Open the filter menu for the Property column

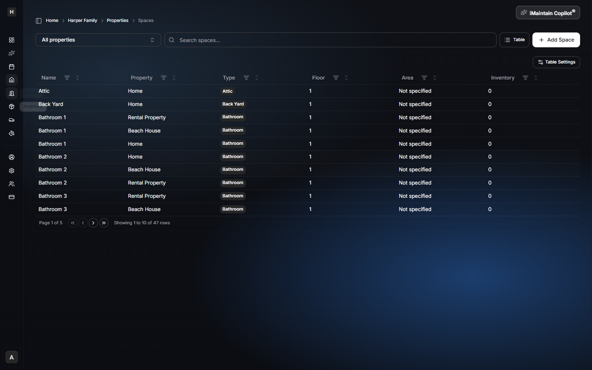point(164,78)
